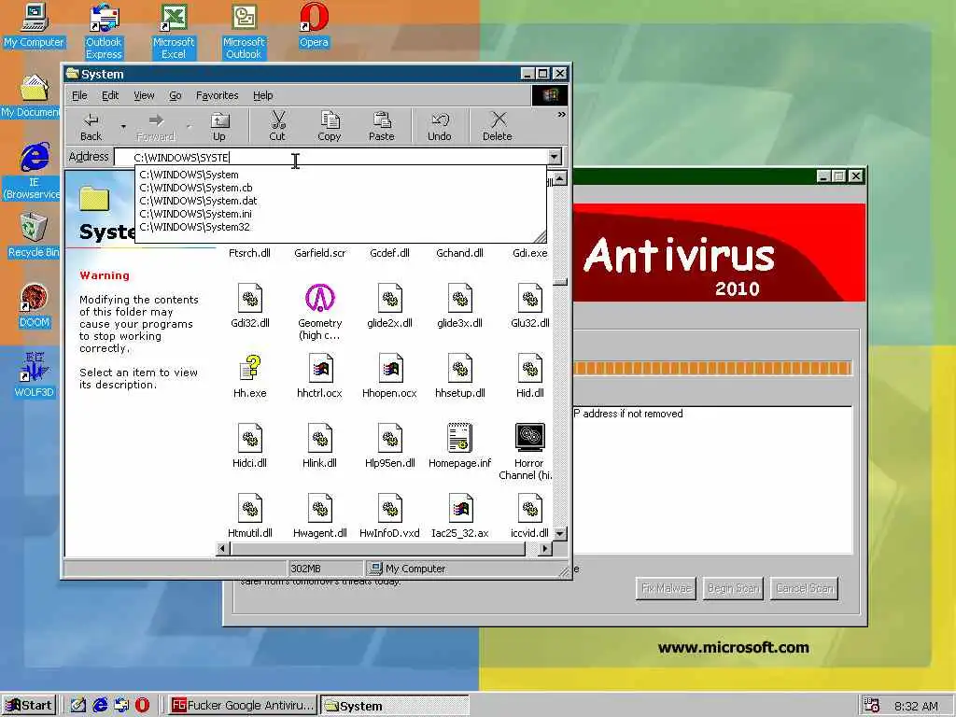
Task: Select the Iac25_32.ax file icon
Action: pyautogui.click(x=460, y=509)
